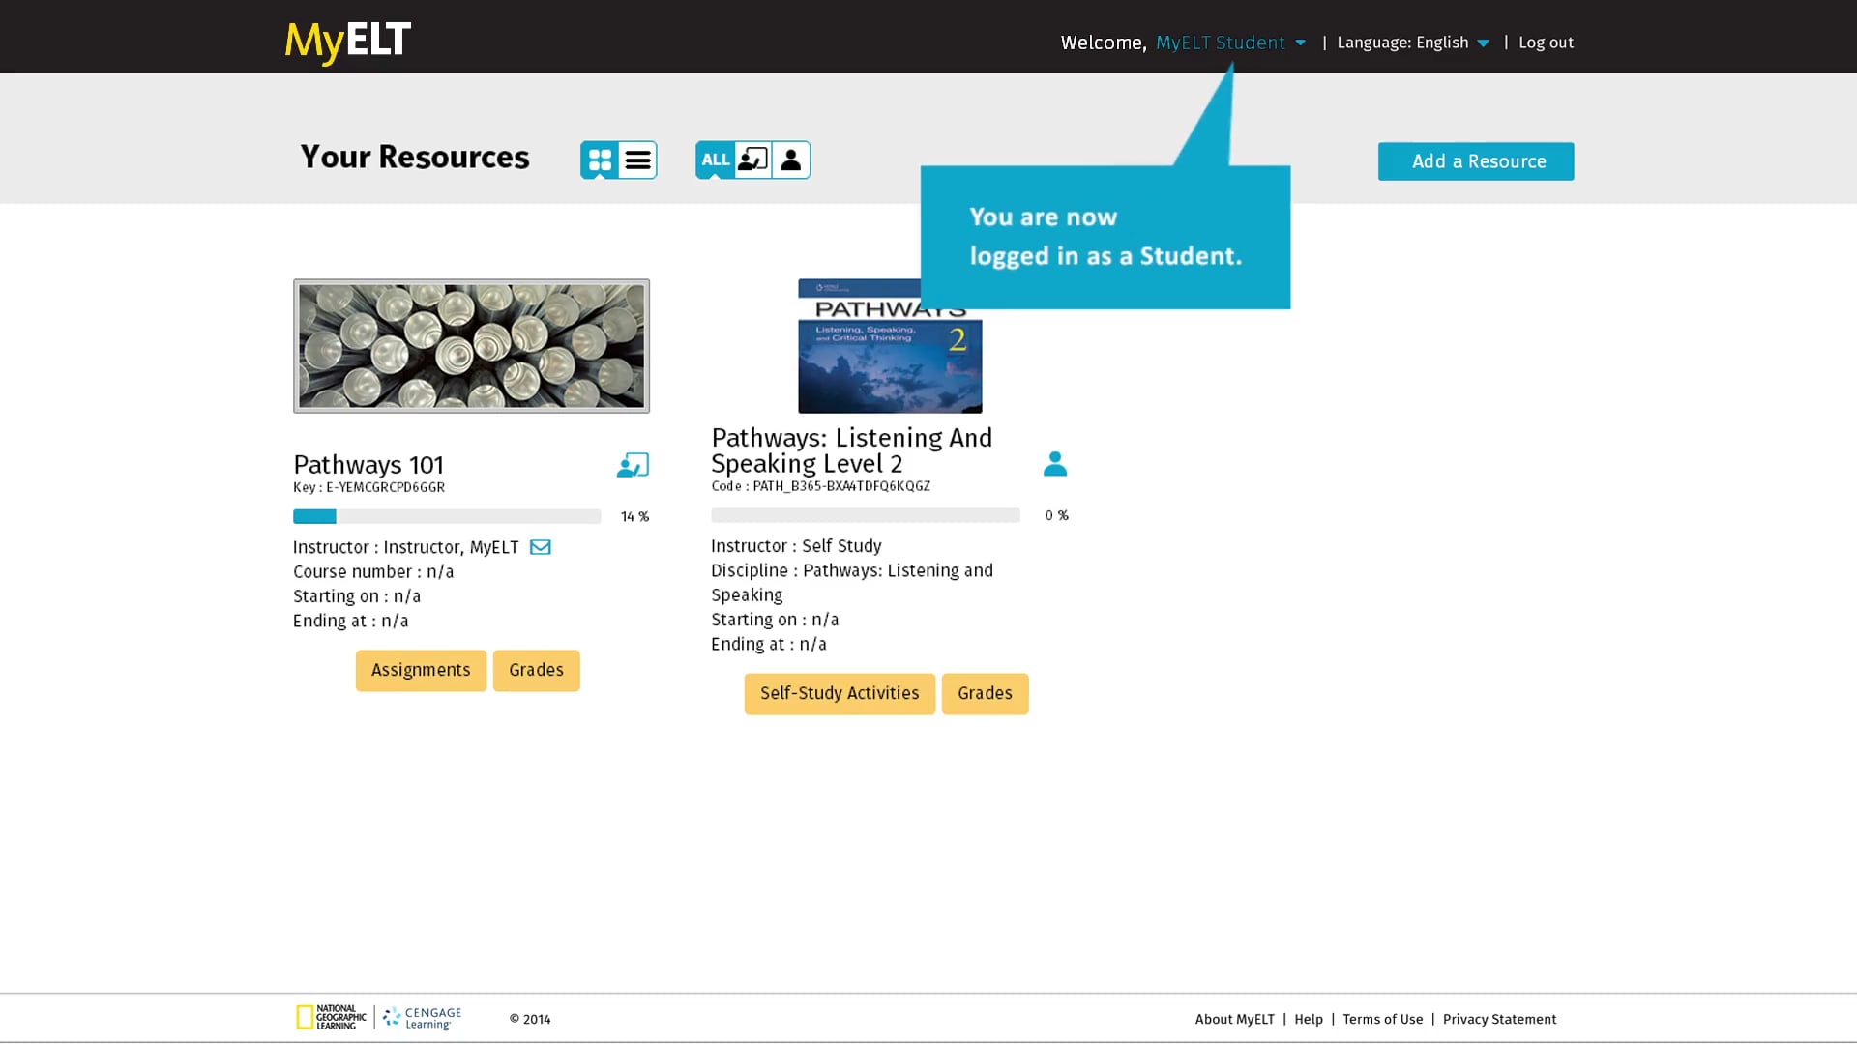Click self-study person icon beside Pathways Level 2
Screen dimensions: 1857x1044
click(1055, 464)
